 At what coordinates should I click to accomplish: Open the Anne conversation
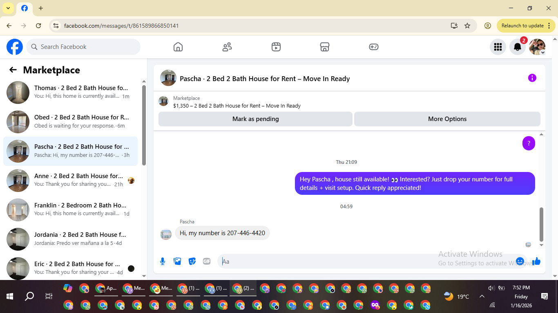pyautogui.click(x=70, y=181)
